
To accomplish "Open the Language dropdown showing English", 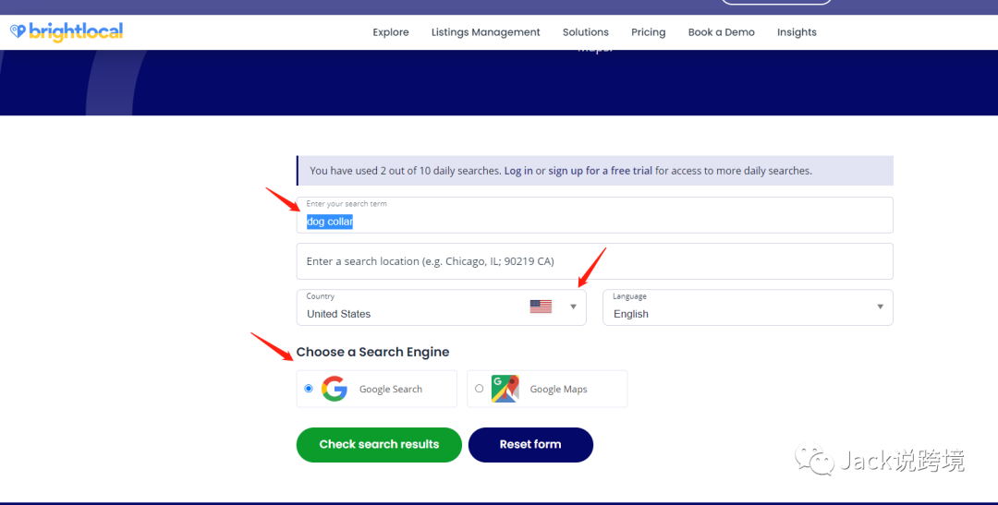I will tap(748, 307).
